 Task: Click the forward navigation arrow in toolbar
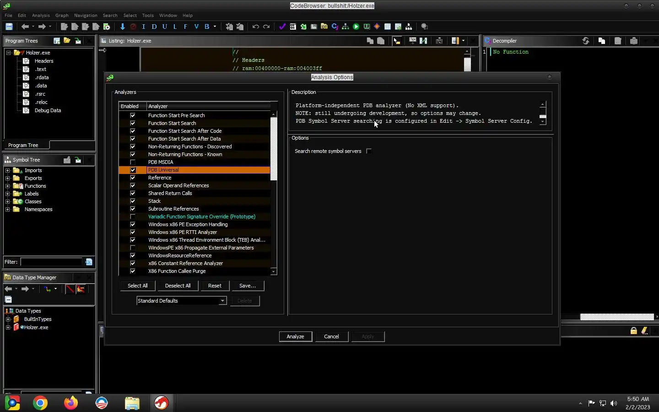[x=42, y=27]
